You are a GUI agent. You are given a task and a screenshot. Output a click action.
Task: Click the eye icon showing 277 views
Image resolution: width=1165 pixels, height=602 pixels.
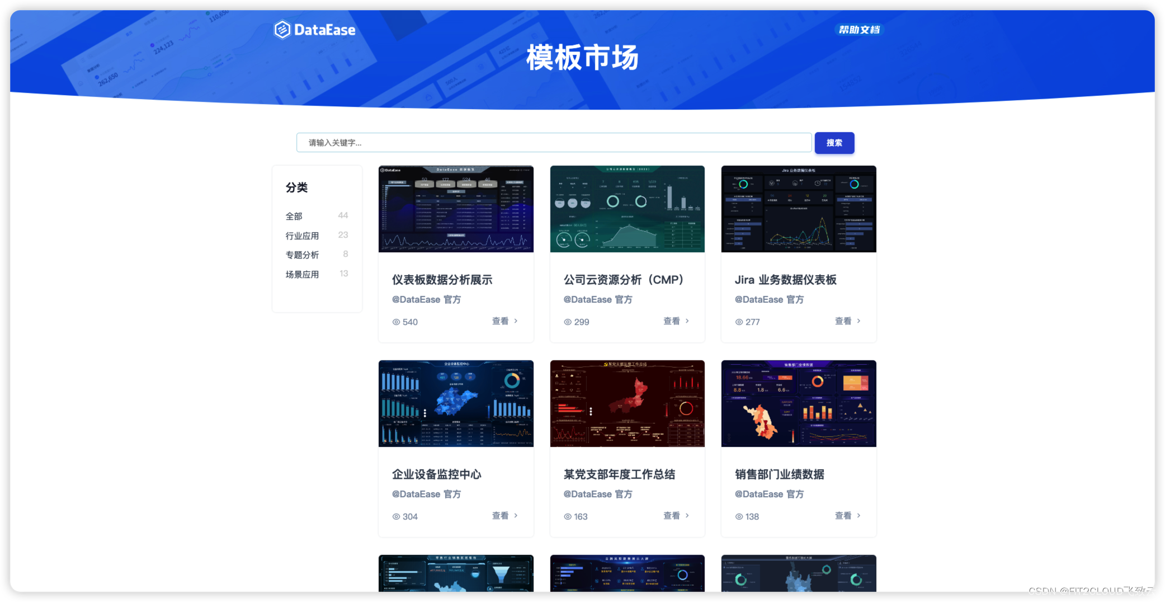739,321
